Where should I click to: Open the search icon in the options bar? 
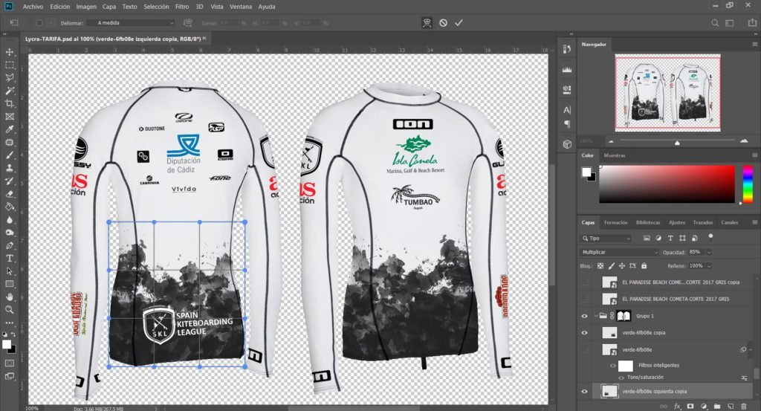(x=715, y=23)
